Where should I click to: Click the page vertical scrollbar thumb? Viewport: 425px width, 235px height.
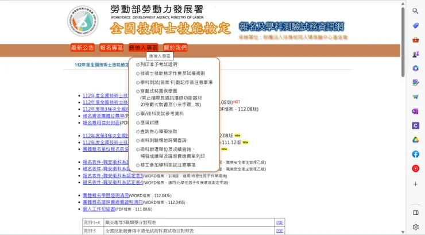point(403,42)
